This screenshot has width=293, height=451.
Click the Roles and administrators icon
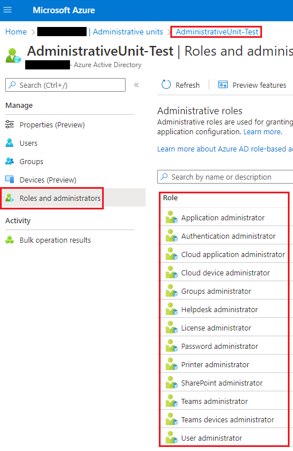pyautogui.click(x=10, y=198)
